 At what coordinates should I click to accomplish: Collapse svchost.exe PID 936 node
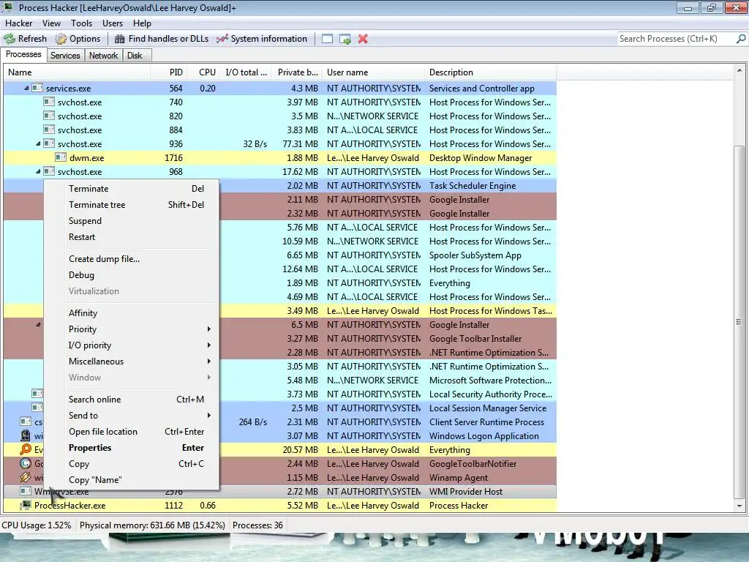pos(38,144)
